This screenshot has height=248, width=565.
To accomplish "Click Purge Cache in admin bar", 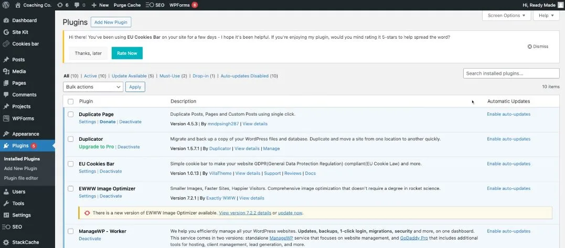I will [127, 5].
